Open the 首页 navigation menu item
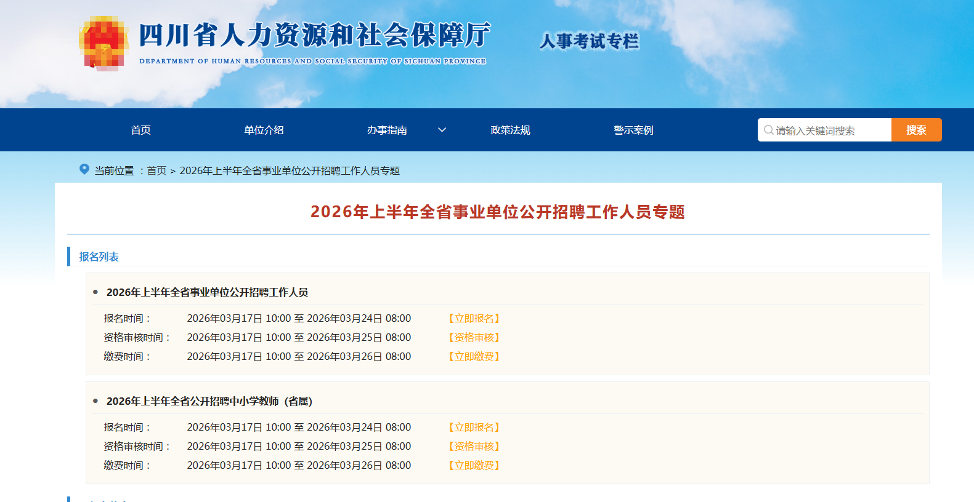 [140, 130]
